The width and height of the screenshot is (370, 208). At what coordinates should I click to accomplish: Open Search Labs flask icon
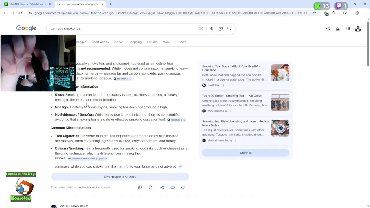click(x=338, y=29)
